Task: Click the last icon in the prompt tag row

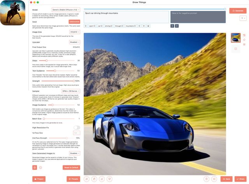Action: tap(148, 26)
